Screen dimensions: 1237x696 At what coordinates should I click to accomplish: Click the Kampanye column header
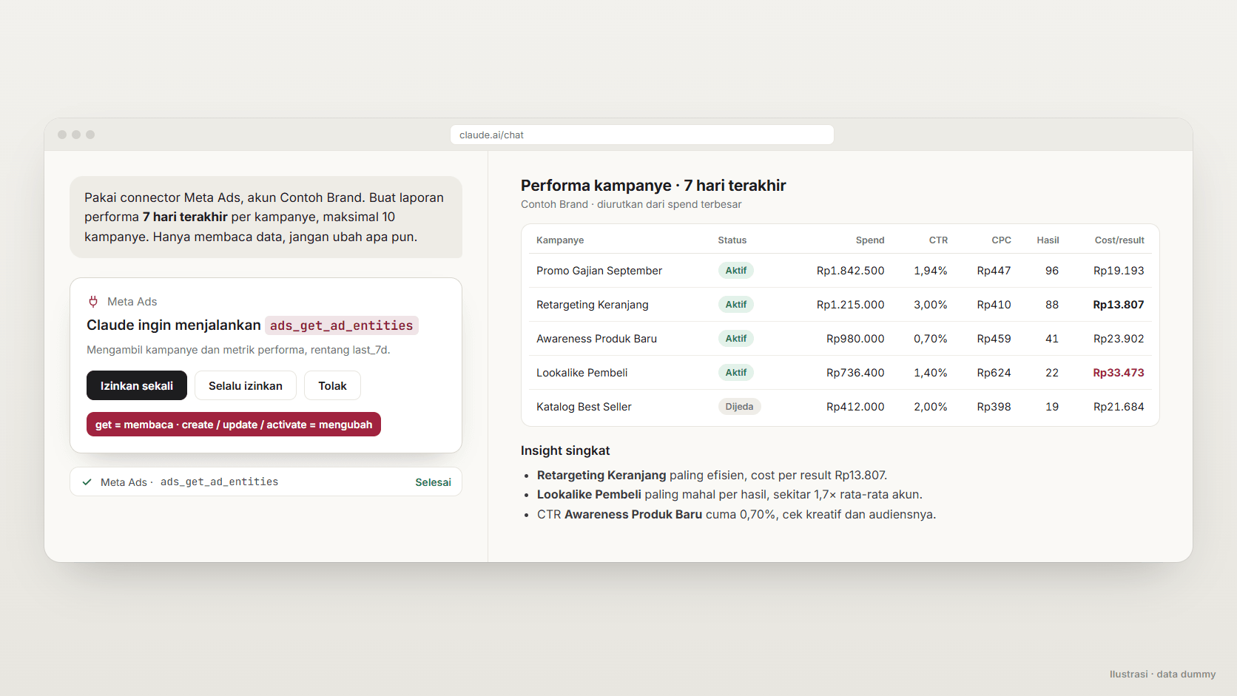point(560,240)
